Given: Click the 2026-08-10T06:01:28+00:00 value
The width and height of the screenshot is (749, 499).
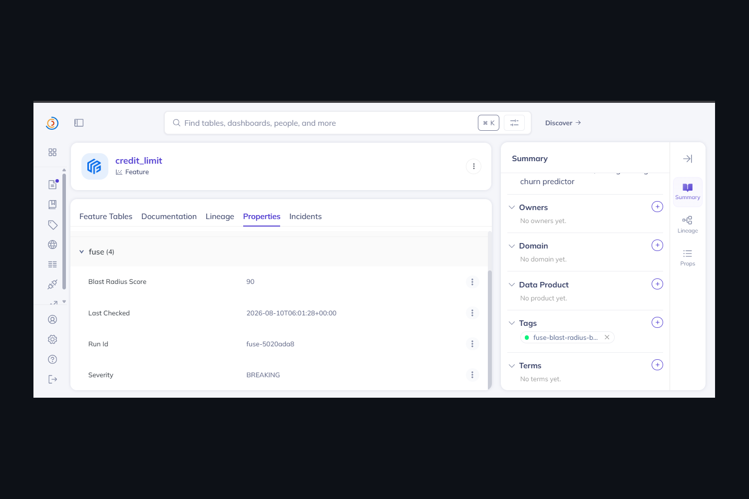Looking at the screenshot, I should pyautogui.click(x=291, y=313).
